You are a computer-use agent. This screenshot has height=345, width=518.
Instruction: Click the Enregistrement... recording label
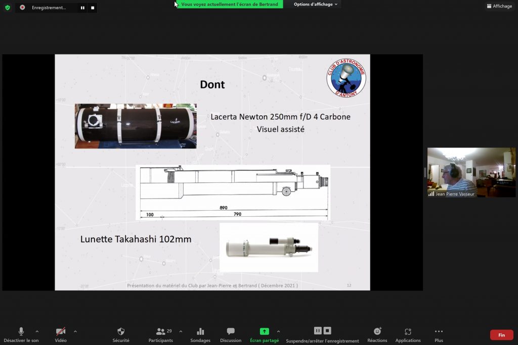coord(49,8)
